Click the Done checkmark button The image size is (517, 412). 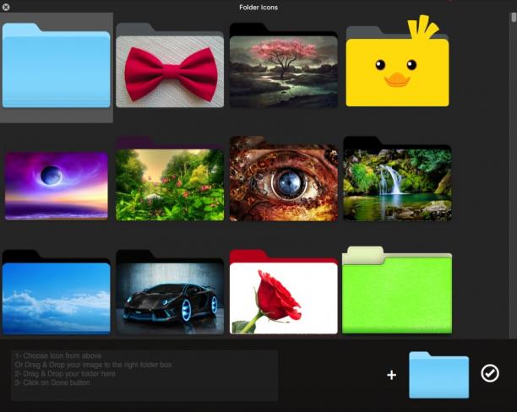(x=490, y=373)
